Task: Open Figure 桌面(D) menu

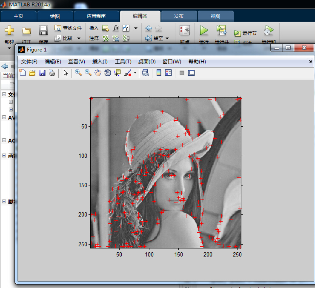Action: tap(147, 62)
